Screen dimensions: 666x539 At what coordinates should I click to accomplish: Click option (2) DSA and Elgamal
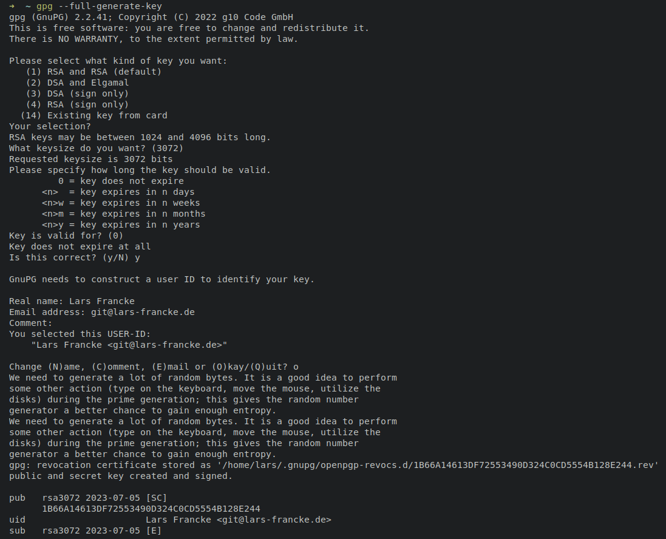pyautogui.click(x=77, y=83)
